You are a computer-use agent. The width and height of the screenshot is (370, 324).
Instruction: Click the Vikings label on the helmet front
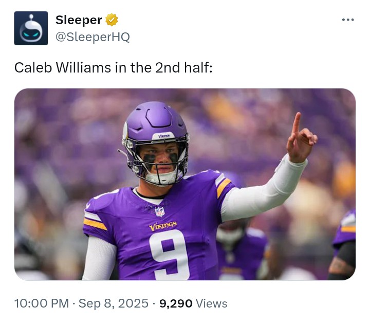pyautogui.click(x=164, y=136)
